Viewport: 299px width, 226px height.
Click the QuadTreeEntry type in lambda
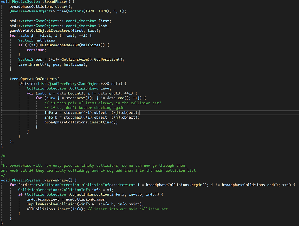63,84
